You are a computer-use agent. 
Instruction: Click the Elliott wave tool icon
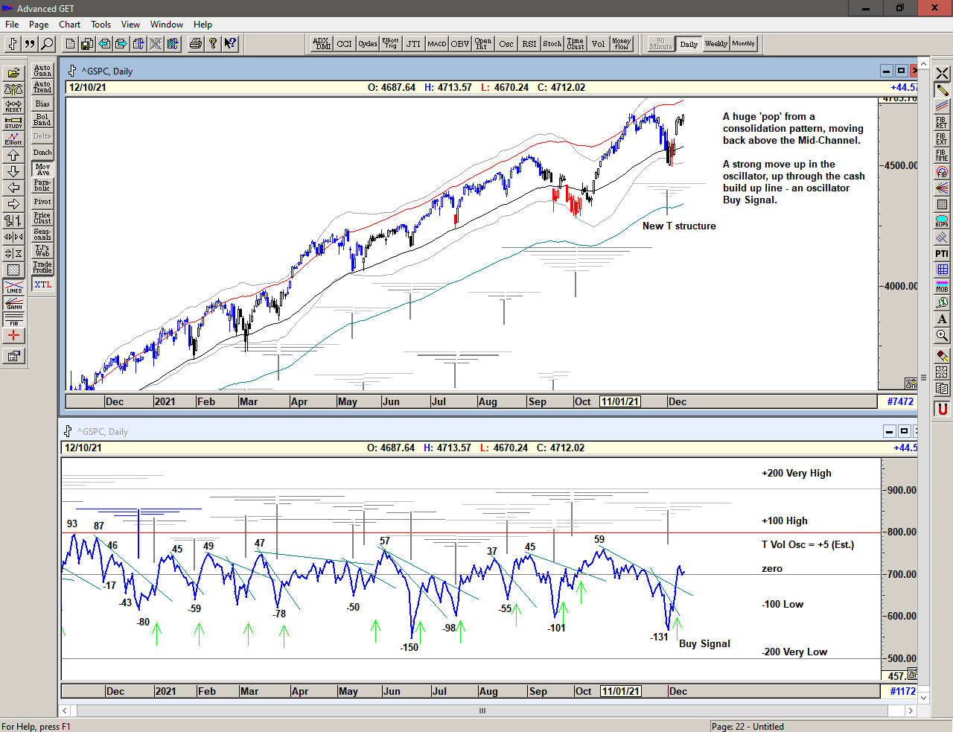(x=13, y=139)
